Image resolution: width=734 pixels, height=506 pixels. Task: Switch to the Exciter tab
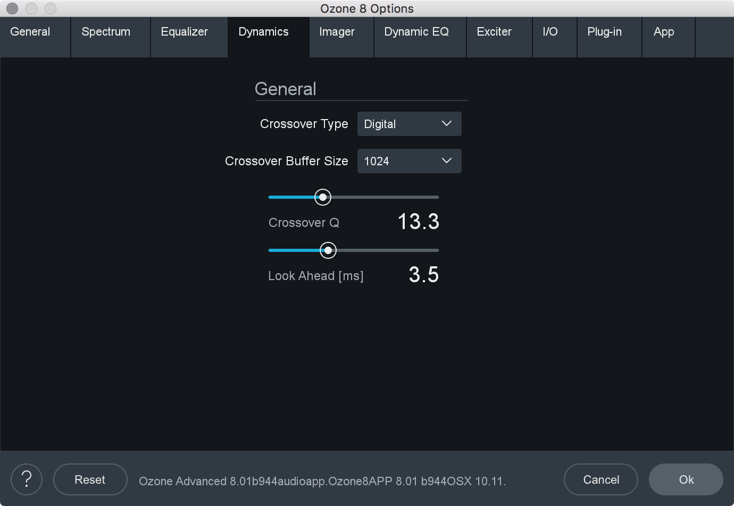click(x=499, y=37)
